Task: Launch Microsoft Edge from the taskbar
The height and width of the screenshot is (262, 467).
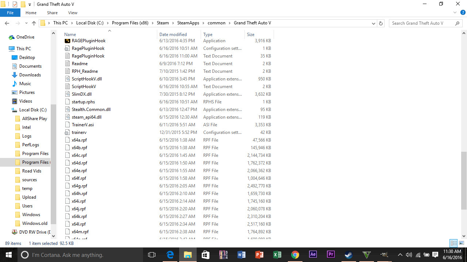Action: click(x=170, y=255)
